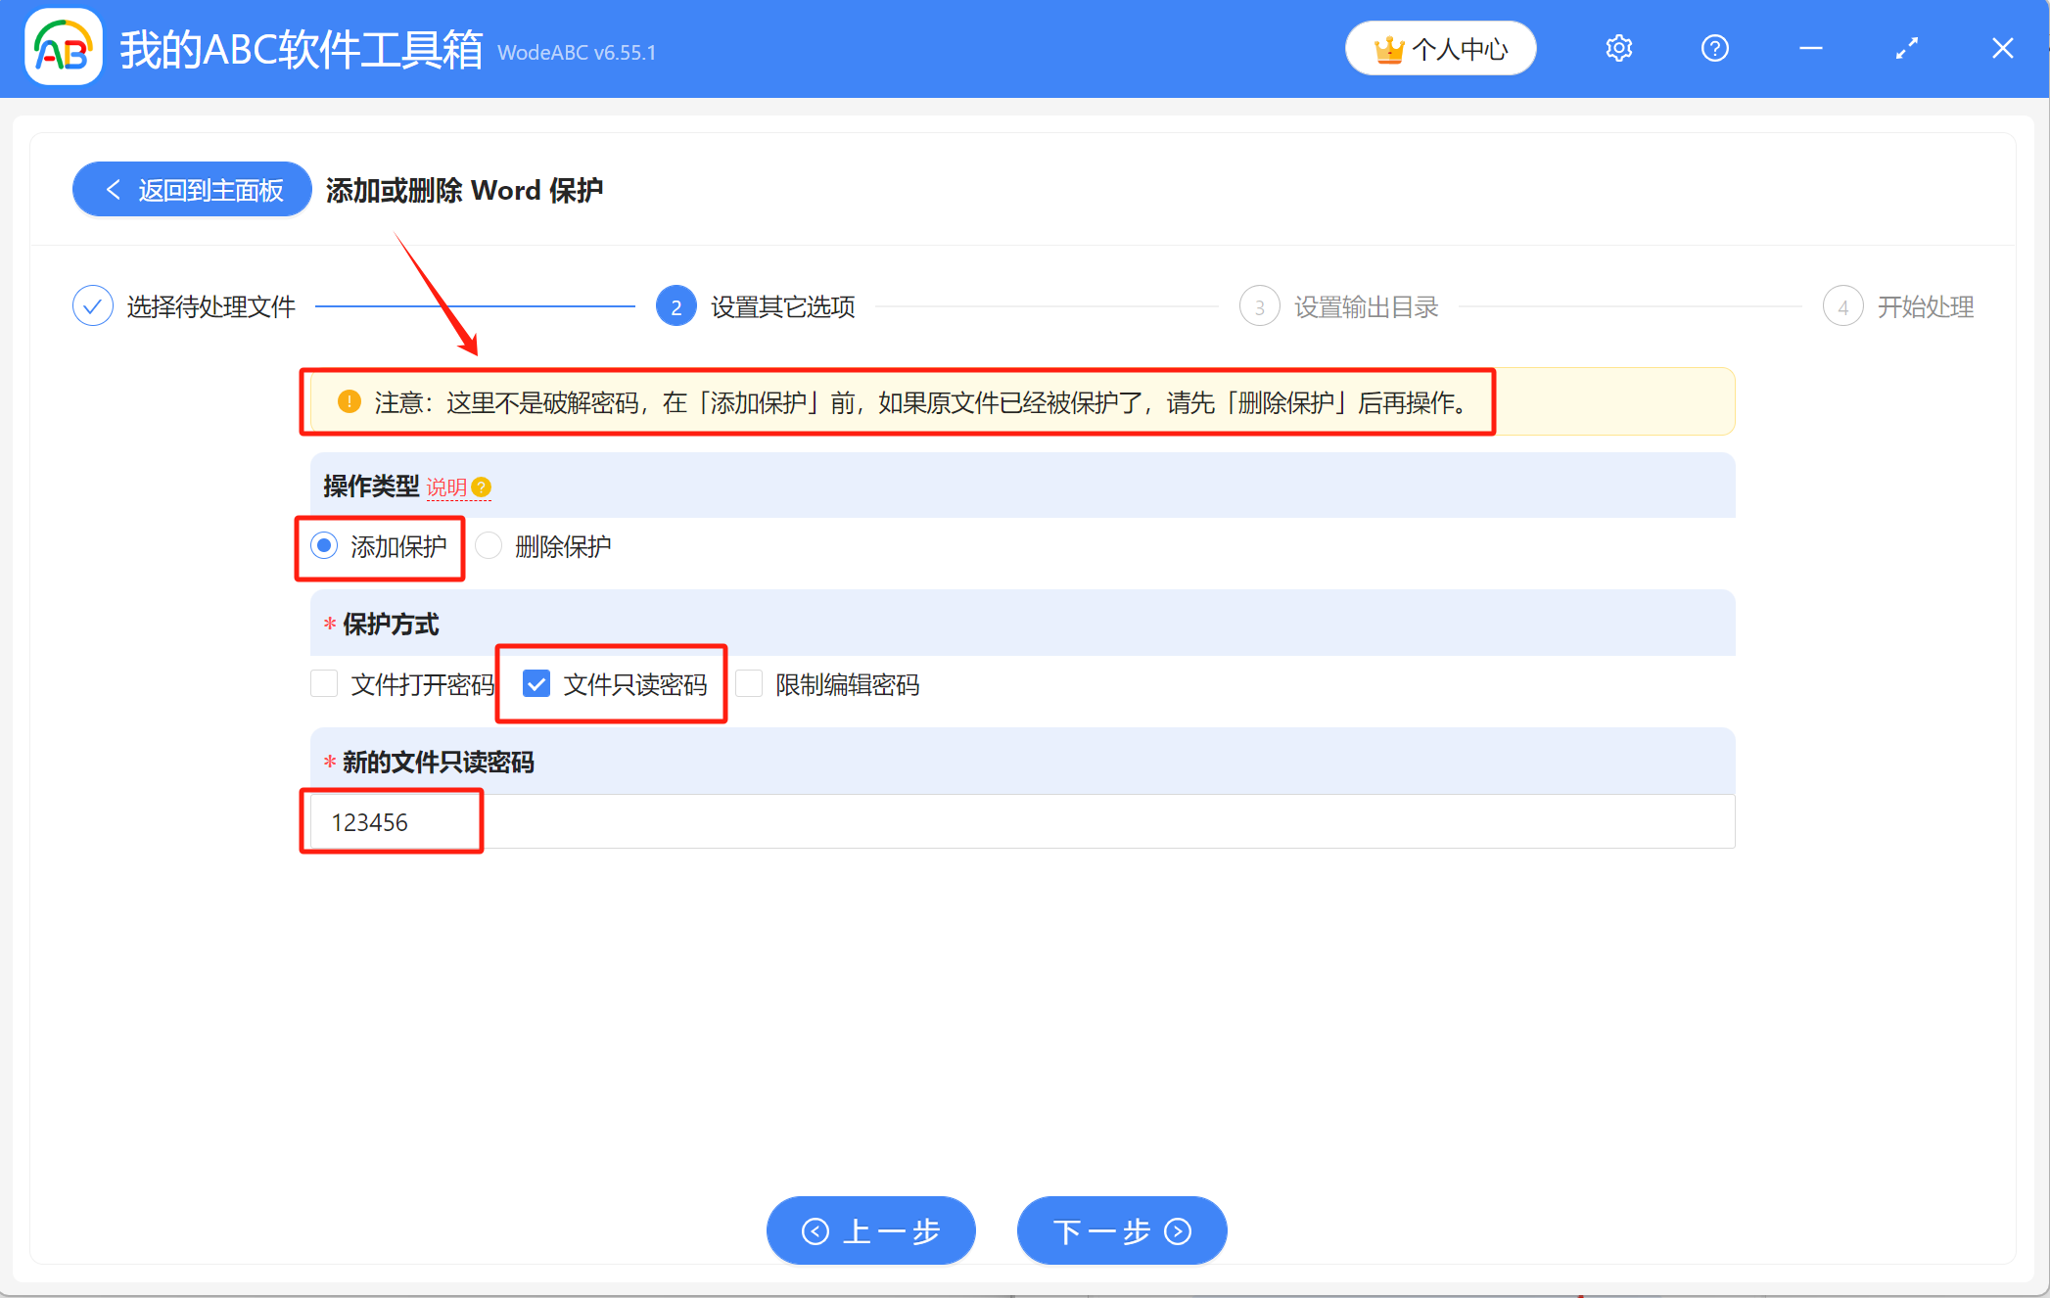Image resolution: width=2050 pixels, height=1298 pixels.
Task: Open the settings gear icon
Action: (x=1618, y=47)
